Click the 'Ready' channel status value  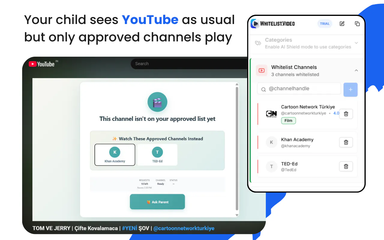(161, 184)
